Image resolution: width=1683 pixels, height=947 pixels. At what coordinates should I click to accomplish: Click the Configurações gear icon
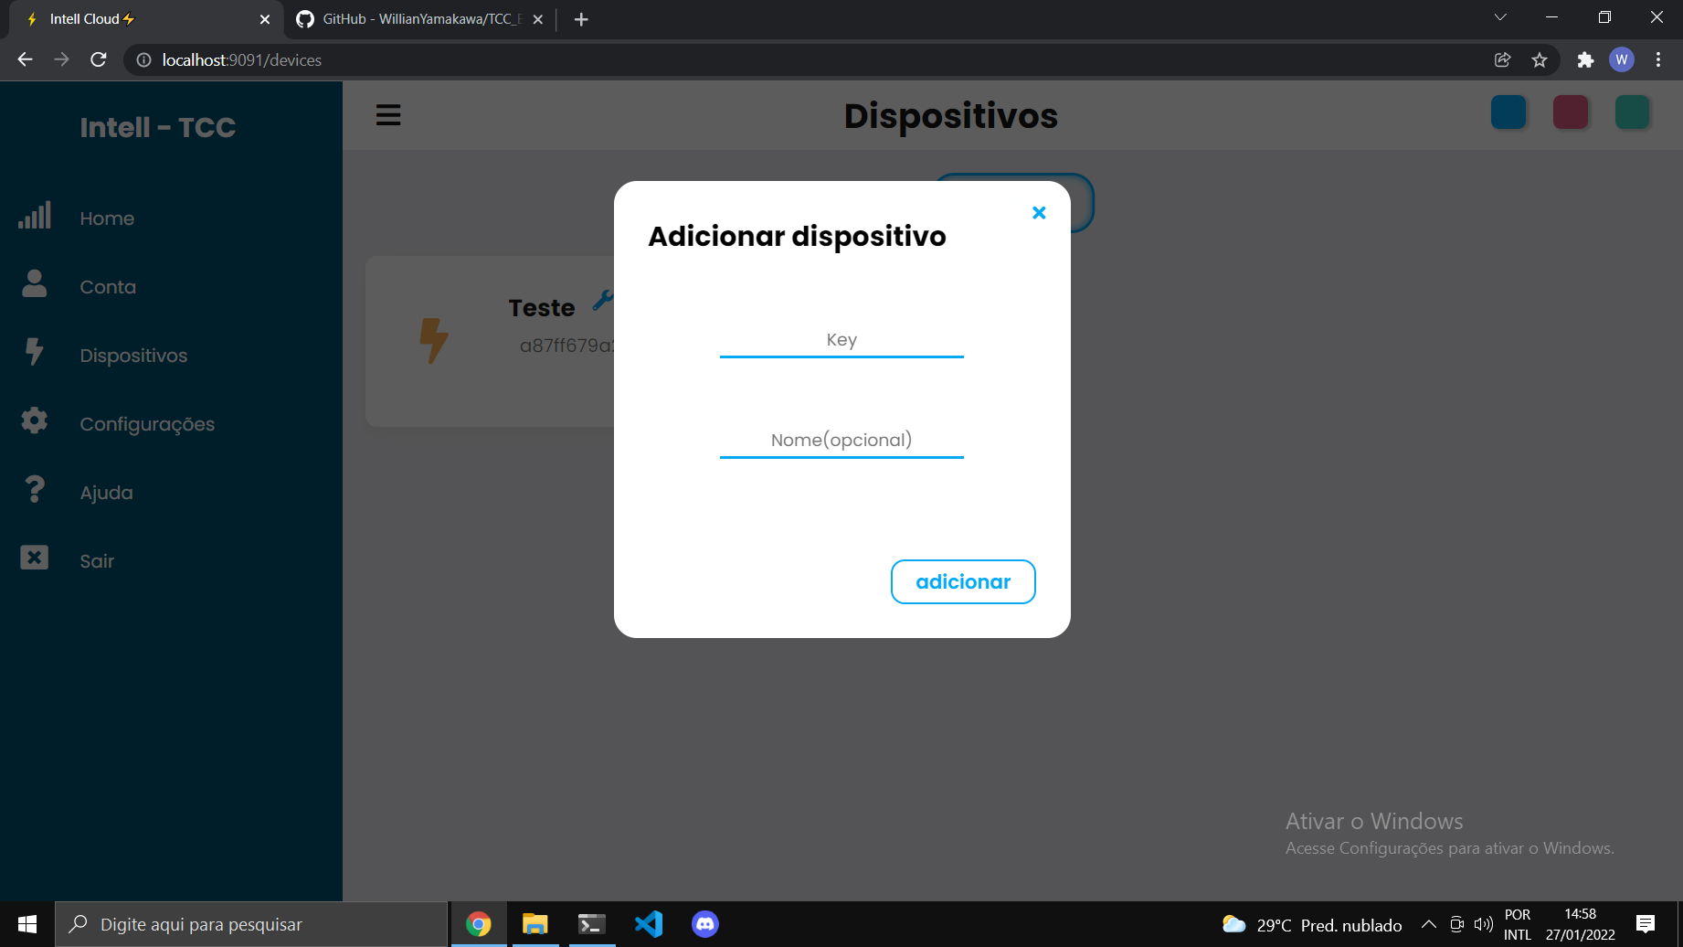(35, 420)
